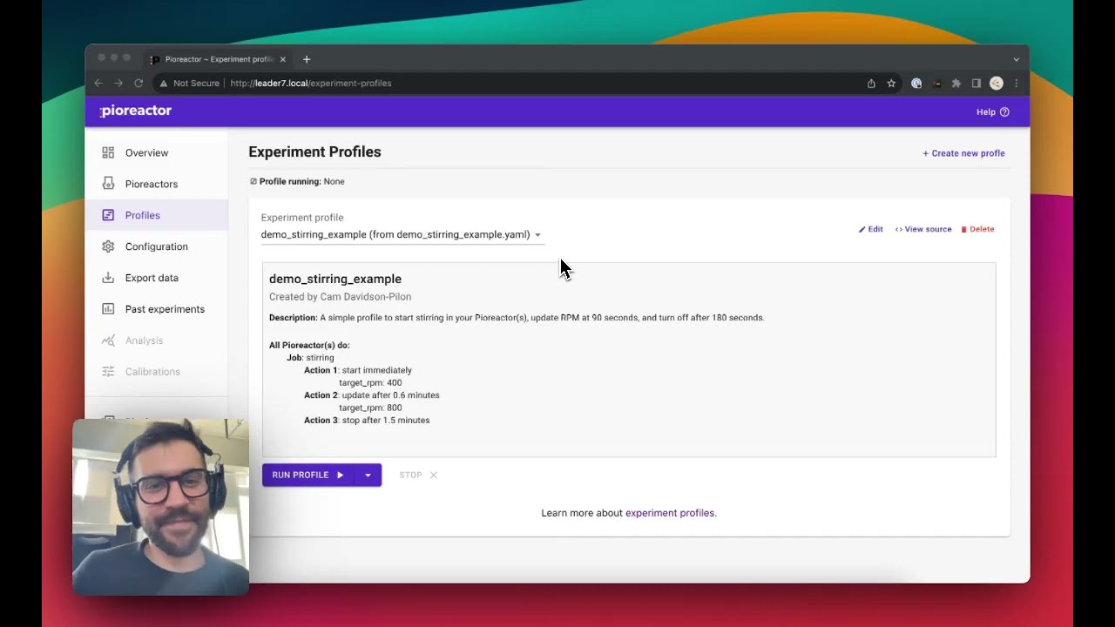1115x627 pixels.
Task: Select the Pioreactor Experiment profiles tab
Action: (x=218, y=59)
